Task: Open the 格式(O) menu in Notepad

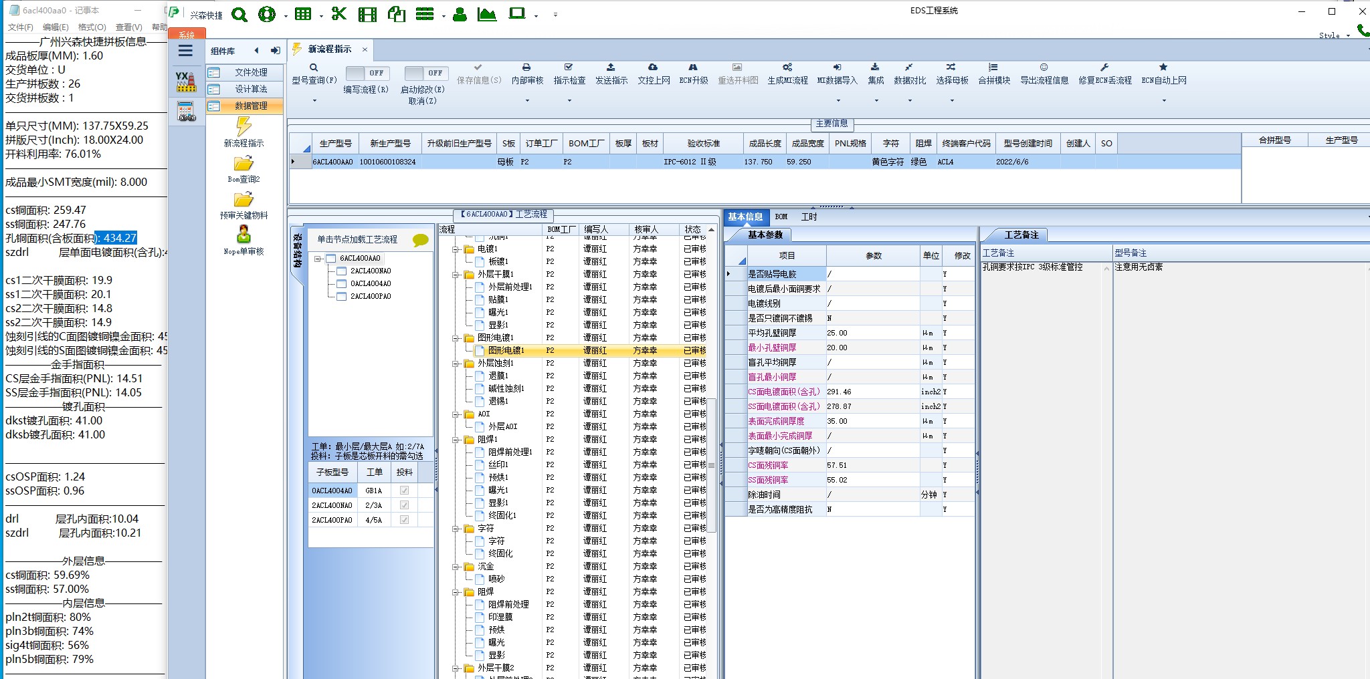Action: (92, 27)
